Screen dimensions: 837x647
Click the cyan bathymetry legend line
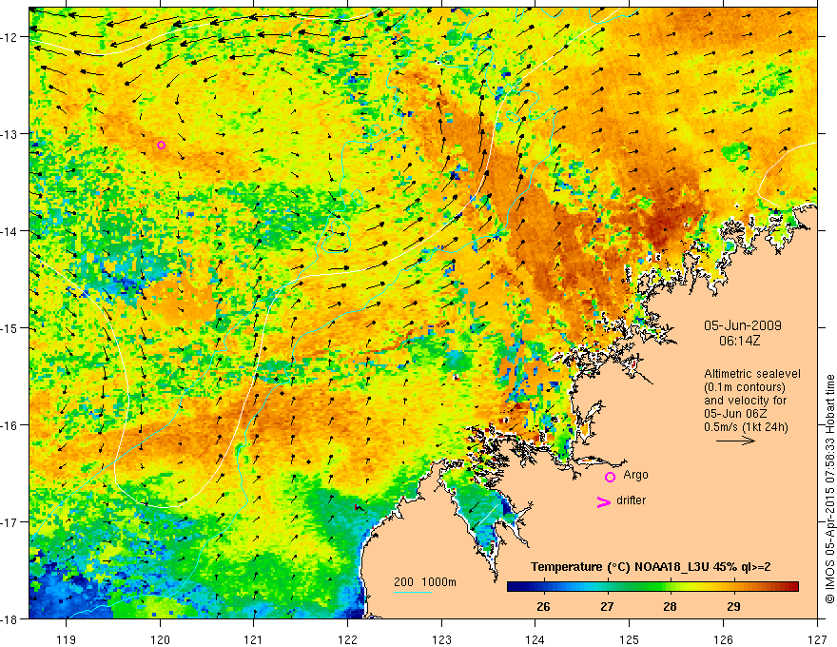click(413, 592)
